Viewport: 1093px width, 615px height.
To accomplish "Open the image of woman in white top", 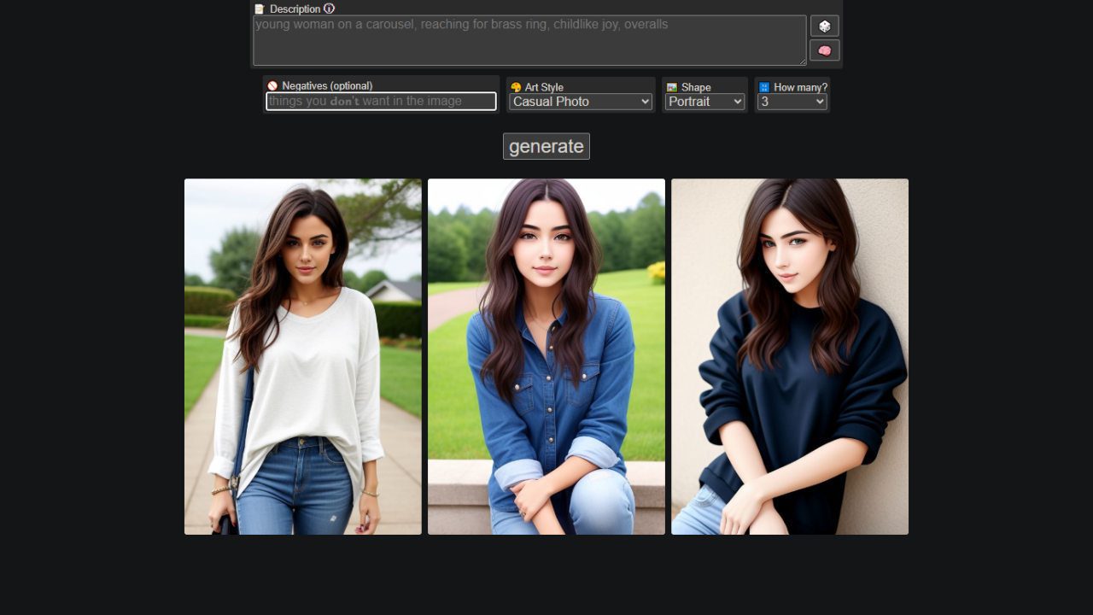I will click(303, 356).
